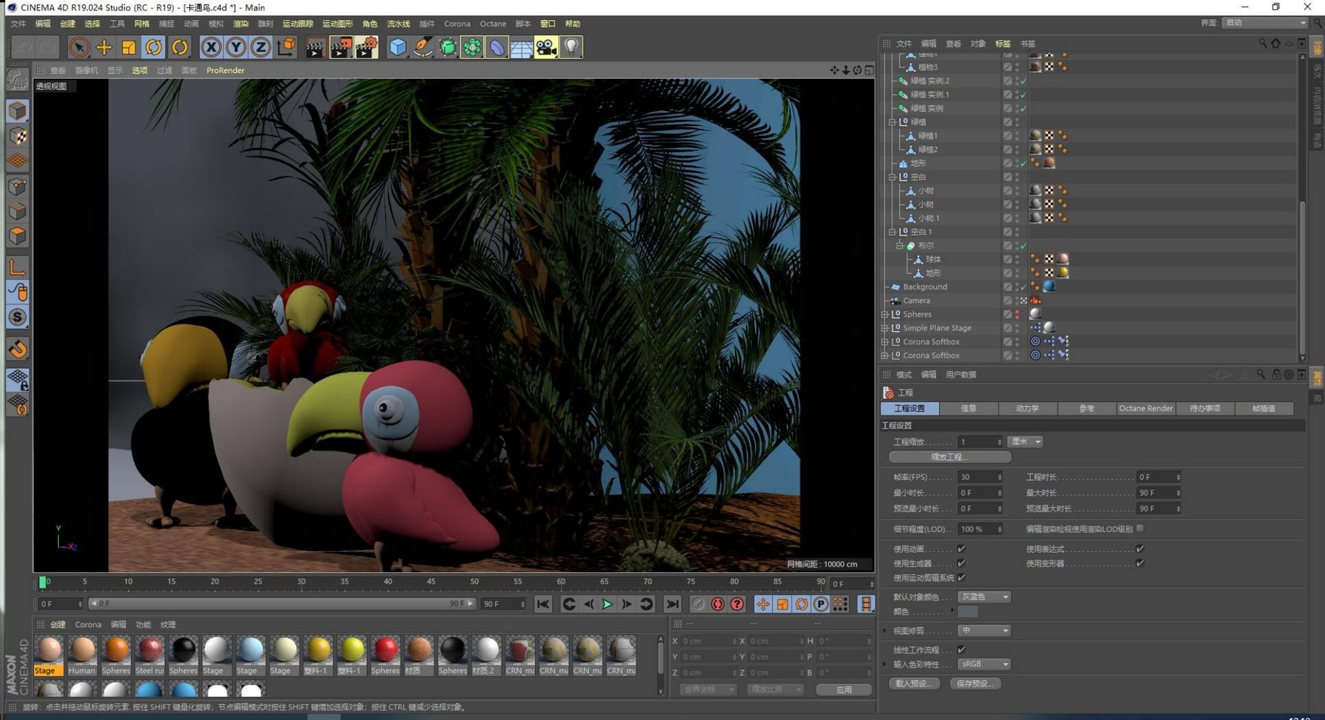1325x720 pixels.
Task: Click the 保存预设 button
Action: point(975,683)
